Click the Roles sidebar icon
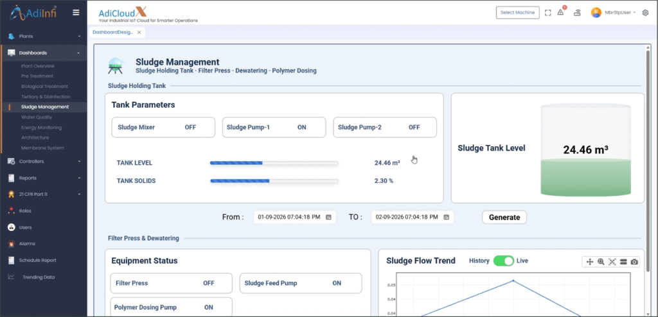This screenshot has width=658, height=317. coord(12,211)
